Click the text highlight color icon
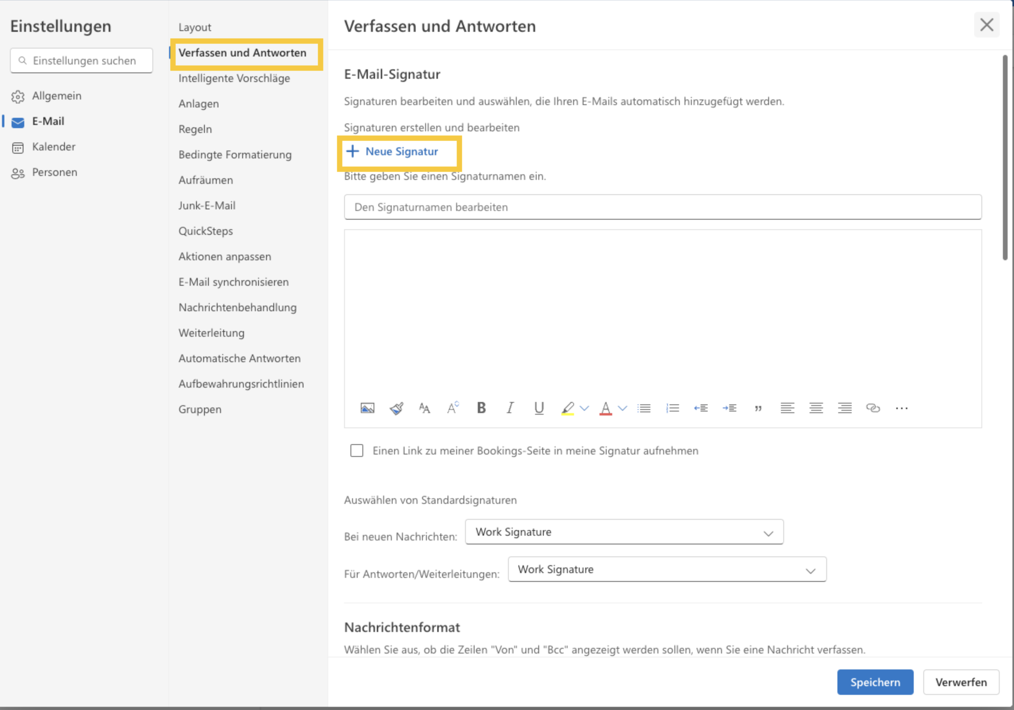Screen dimensions: 1014x710 click(568, 408)
